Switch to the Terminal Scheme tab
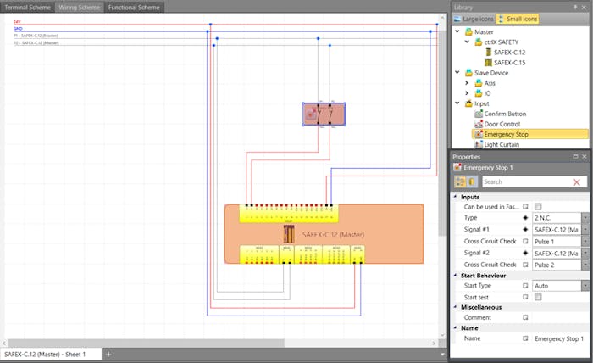The height and width of the screenshot is (363, 593). (x=28, y=7)
